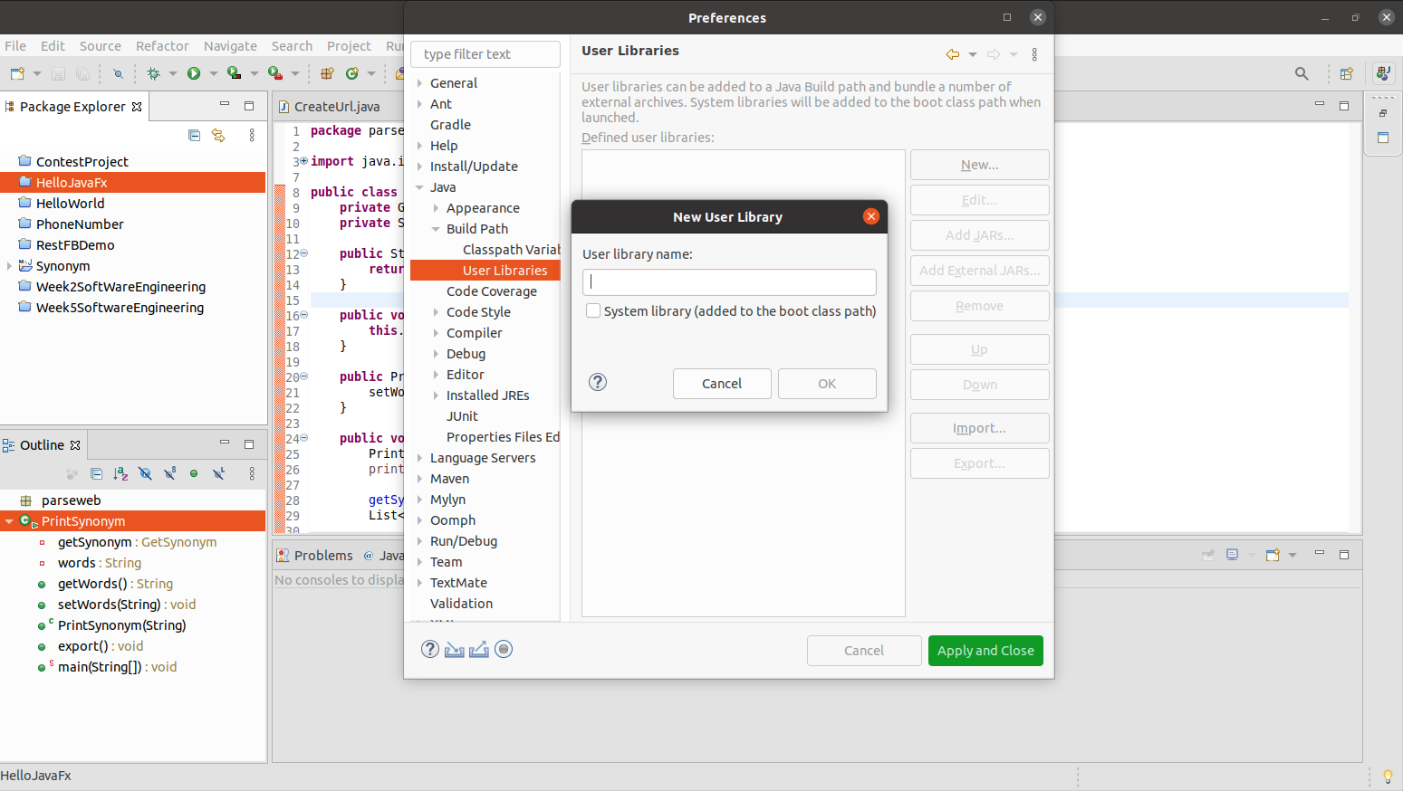Check the System library checkbox
The width and height of the screenshot is (1403, 791).
tap(593, 310)
